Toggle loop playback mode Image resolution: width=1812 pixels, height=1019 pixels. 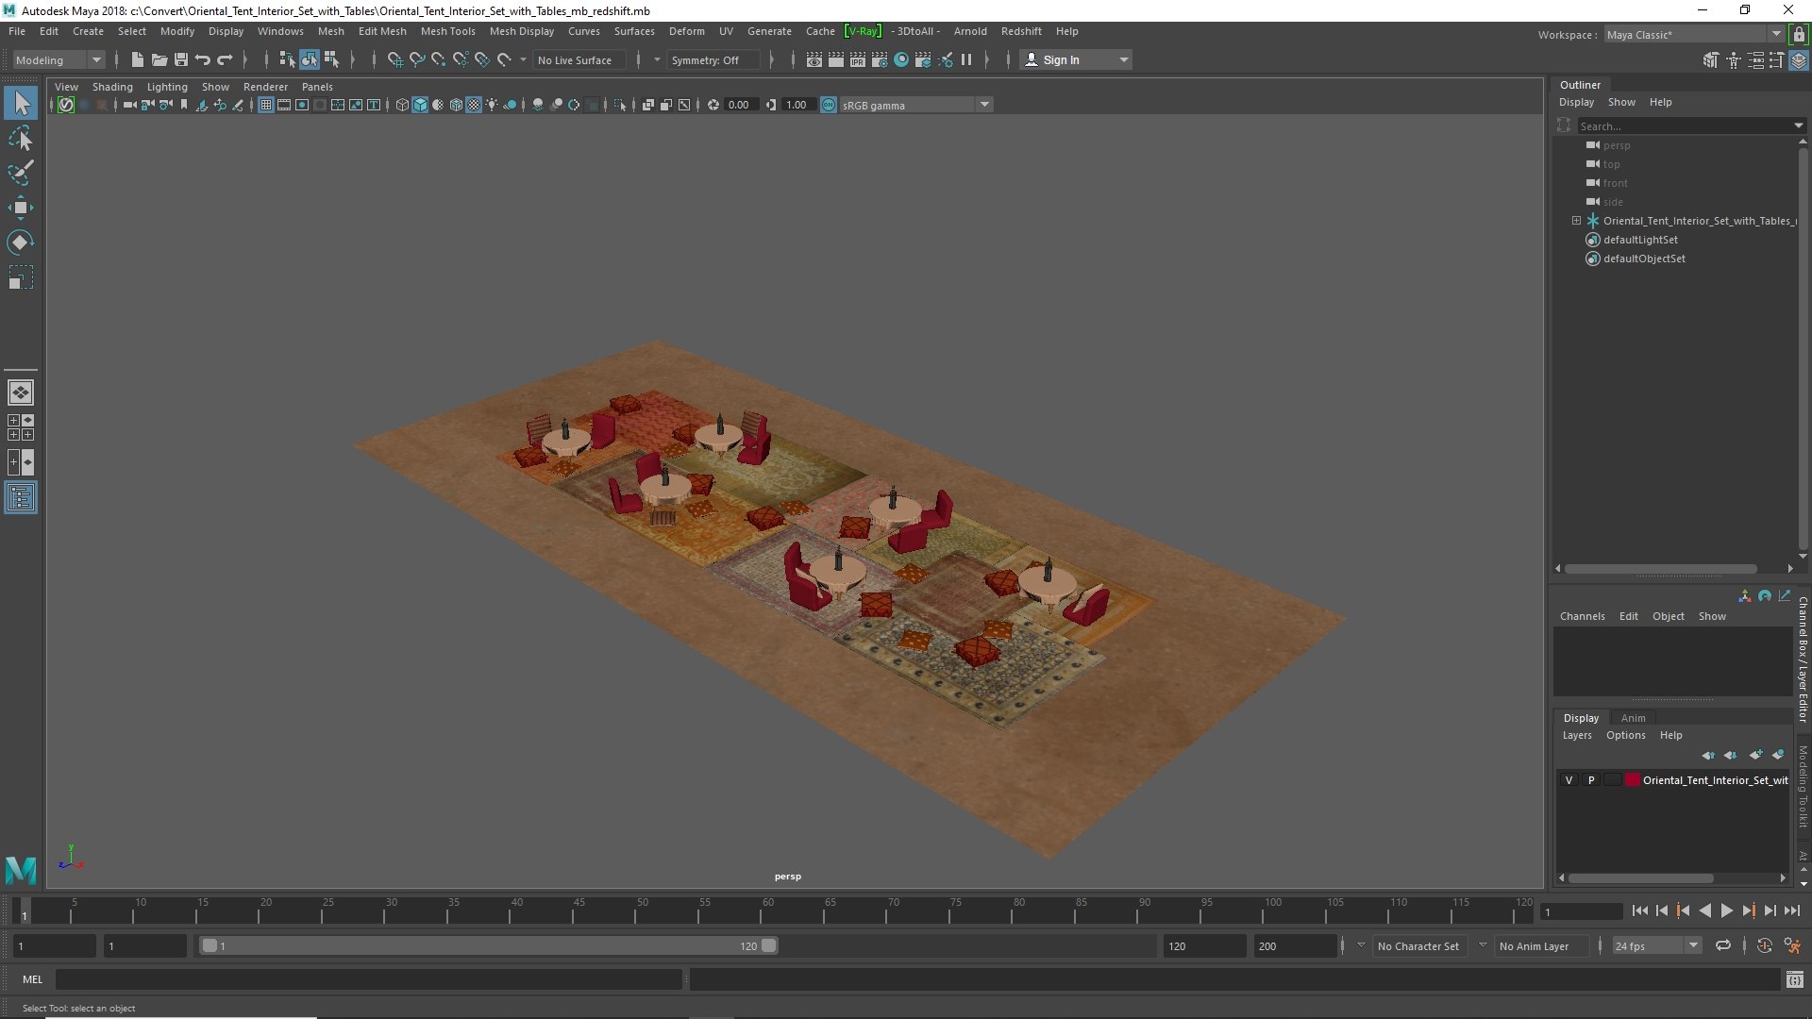pos(1723,945)
